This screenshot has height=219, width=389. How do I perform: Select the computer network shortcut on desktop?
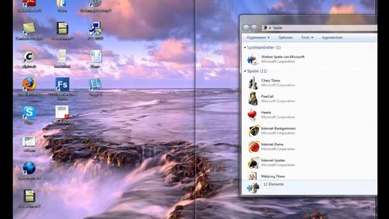pos(95,29)
